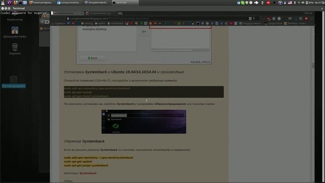Open the Компьютер desktop icon
325x183 pixels.
coord(15,17)
